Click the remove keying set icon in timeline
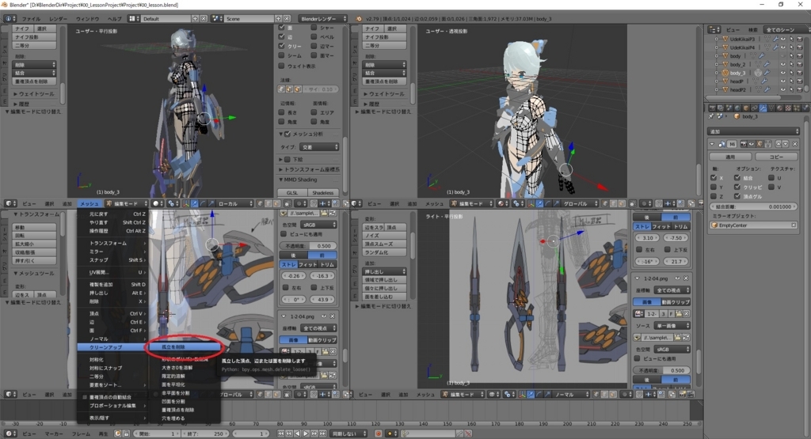Screen dimensions: 811x439 click(x=470, y=433)
